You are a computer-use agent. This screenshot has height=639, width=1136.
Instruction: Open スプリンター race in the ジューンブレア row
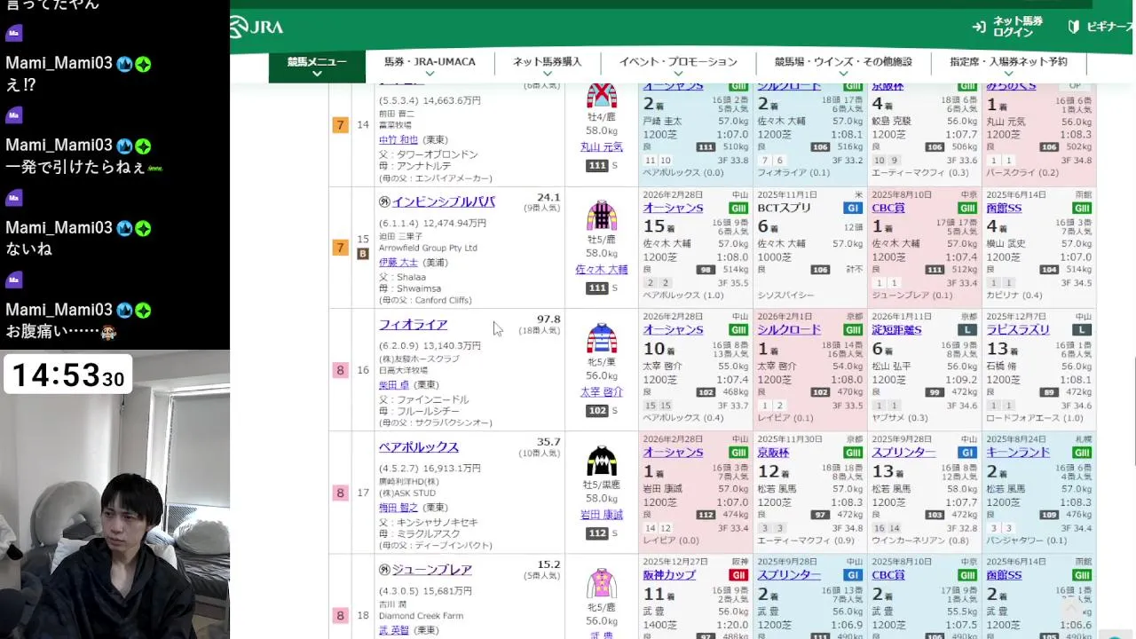click(x=789, y=575)
